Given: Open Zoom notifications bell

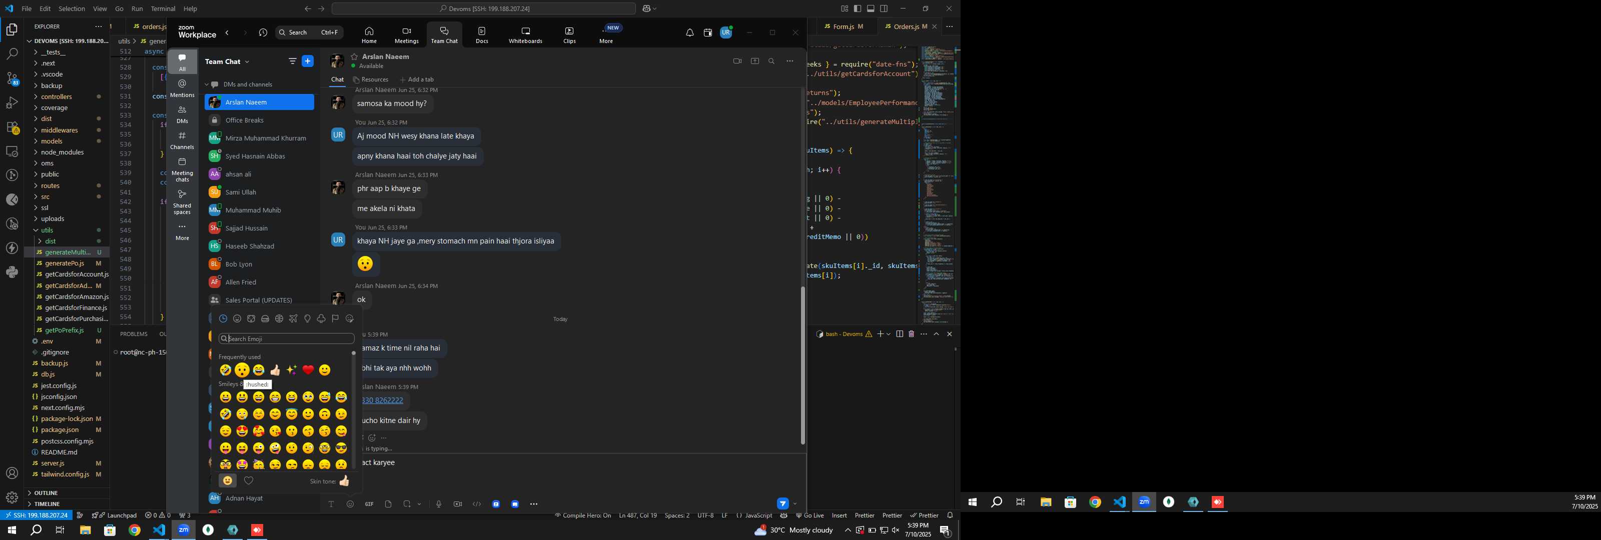Looking at the screenshot, I should pyautogui.click(x=690, y=33).
